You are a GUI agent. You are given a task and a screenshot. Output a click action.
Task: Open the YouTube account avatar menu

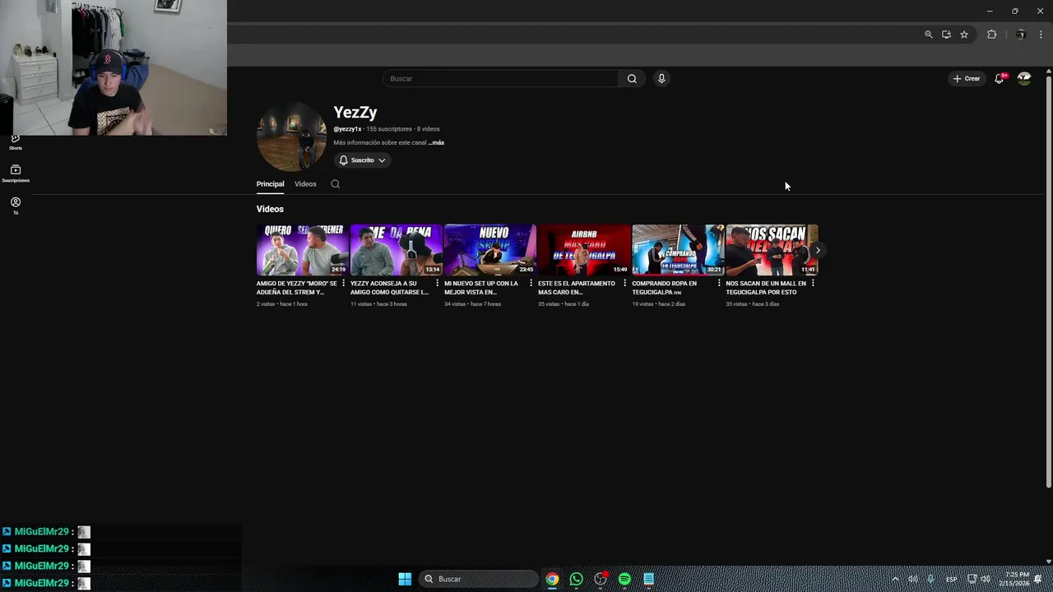click(x=1024, y=79)
